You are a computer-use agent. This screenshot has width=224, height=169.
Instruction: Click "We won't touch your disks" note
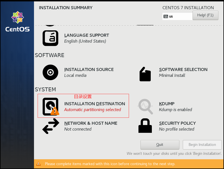tap(174, 154)
